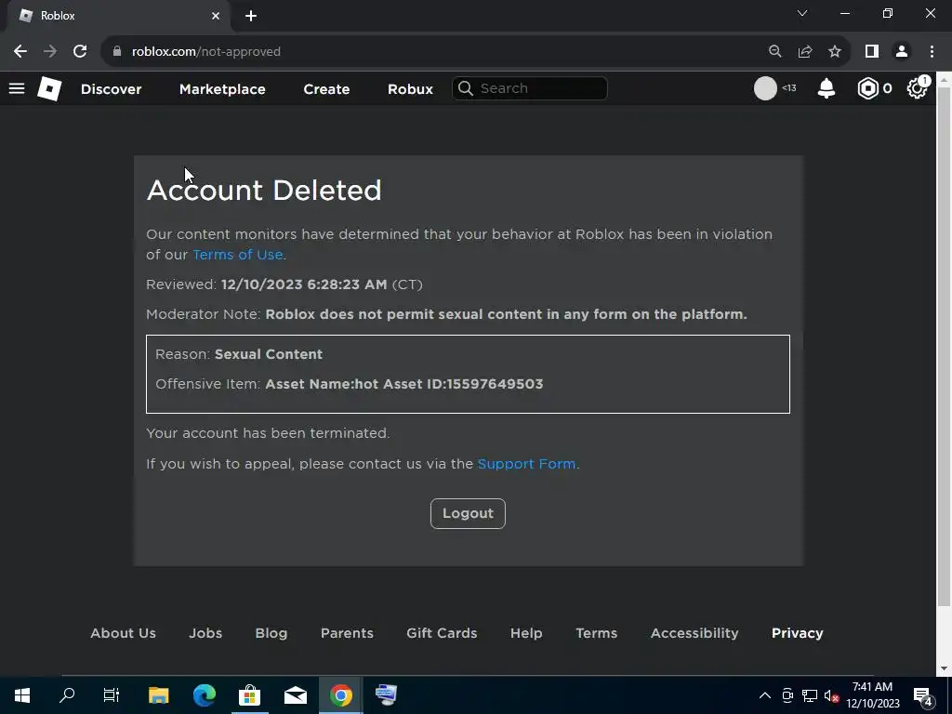Open Microsoft Store from the taskbar
Viewport: 952px width, 714px height.
[x=249, y=695]
